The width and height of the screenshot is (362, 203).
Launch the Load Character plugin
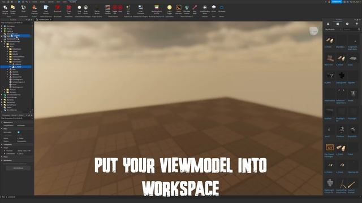click(140, 10)
